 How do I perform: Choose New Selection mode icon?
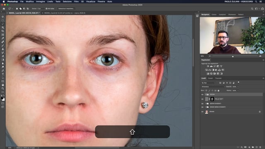pyautogui.click(x=17, y=9)
